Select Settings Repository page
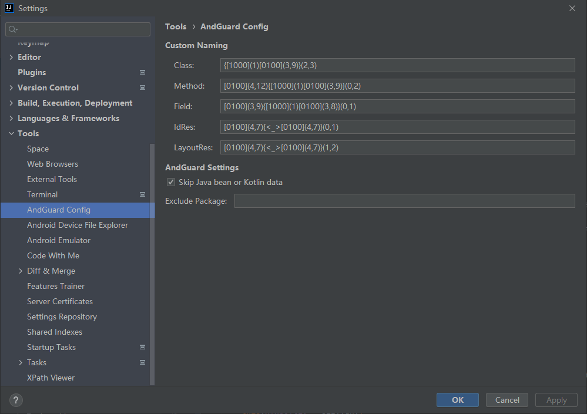The image size is (587, 414). (x=62, y=317)
